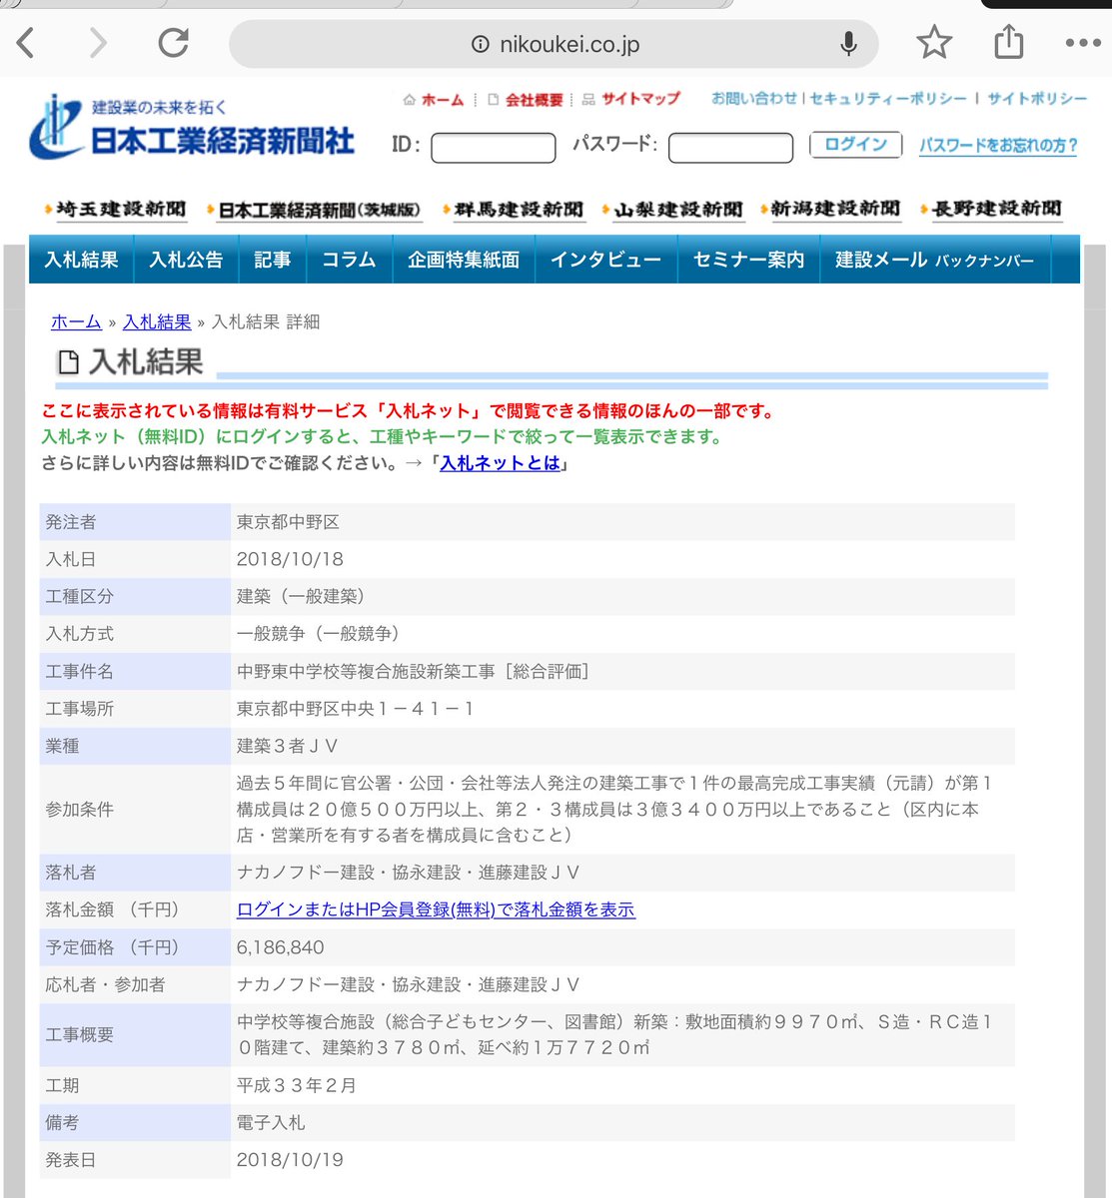Click the 工事場所 value 東京都中野区中央1-41-1
Screen dimensions: 1112x1198
355,708
